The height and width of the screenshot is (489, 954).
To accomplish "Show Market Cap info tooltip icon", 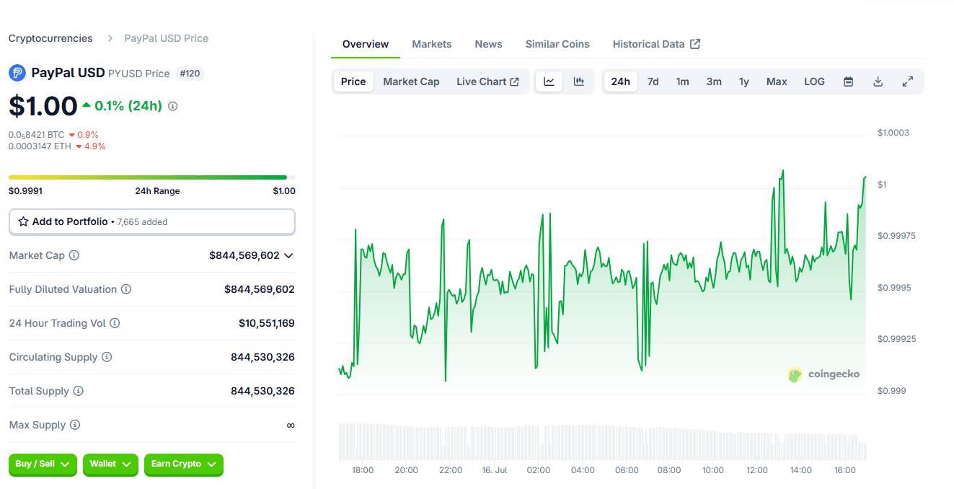I will [x=74, y=255].
